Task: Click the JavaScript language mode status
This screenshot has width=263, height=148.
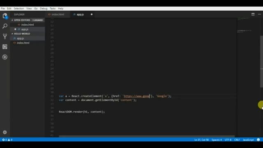Action: (248, 140)
